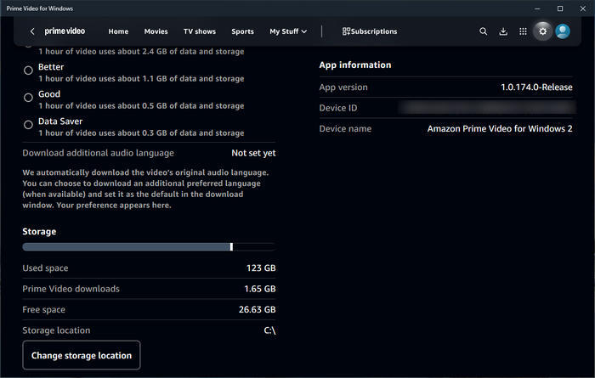Viewport: 595px width, 378px height.
Task: Click the '1.0.174.0-Release' app version
Action: tap(536, 87)
